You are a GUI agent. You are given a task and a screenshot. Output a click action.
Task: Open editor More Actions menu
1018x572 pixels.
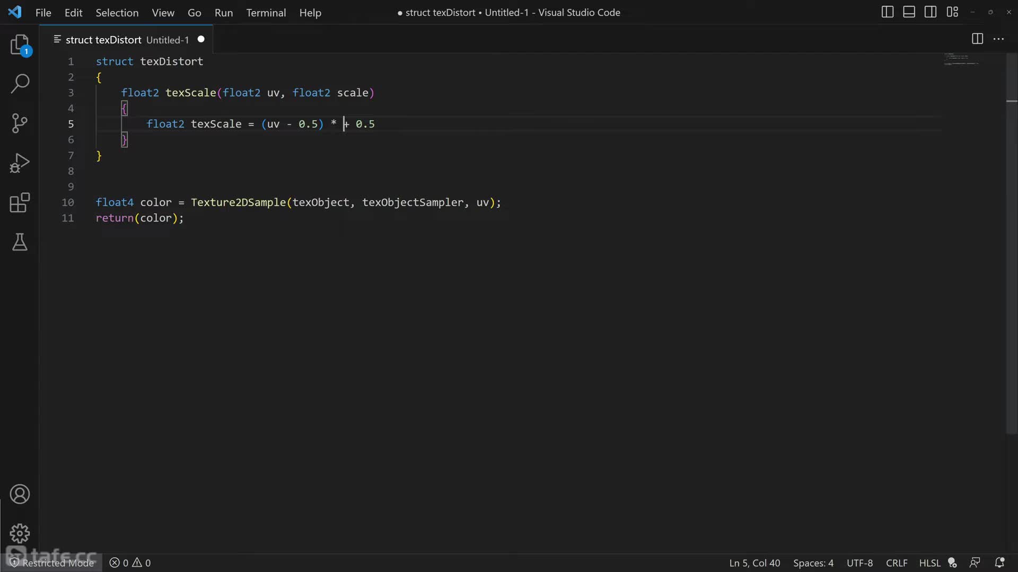pyautogui.click(x=998, y=39)
